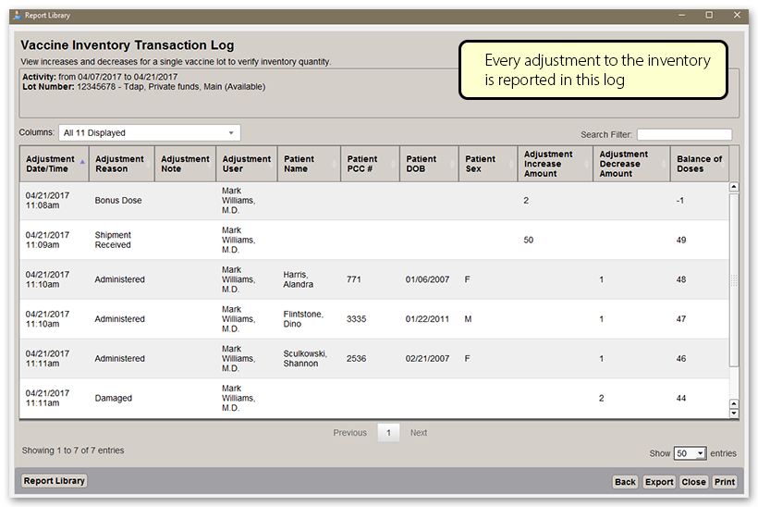The height and width of the screenshot is (507, 758).
Task: Click the balance of doses value -1
Action: tap(680, 200)
